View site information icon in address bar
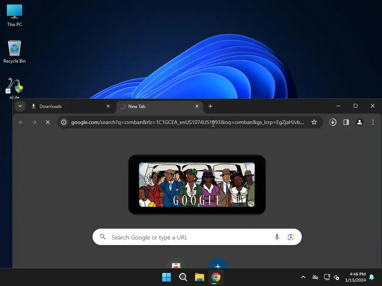This screenshot has height=286, width=382. pyautogui.click(x=64, y=122)
